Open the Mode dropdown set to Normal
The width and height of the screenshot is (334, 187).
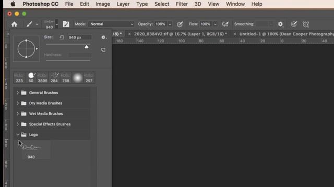(111, 24)
